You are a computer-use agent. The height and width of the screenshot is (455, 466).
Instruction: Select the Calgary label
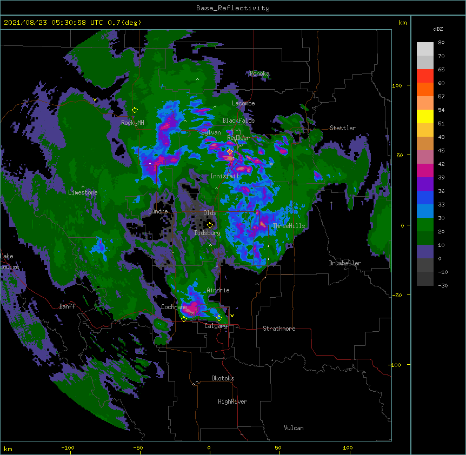tap(216, 326)
